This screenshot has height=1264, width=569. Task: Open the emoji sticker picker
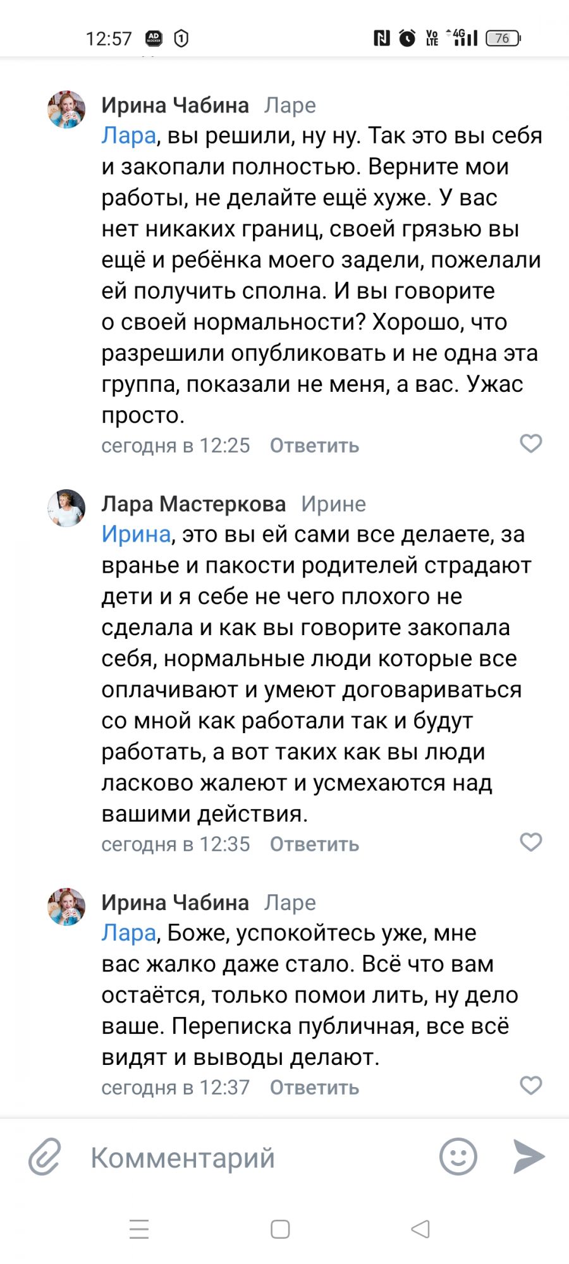(x=458, y=1157)
